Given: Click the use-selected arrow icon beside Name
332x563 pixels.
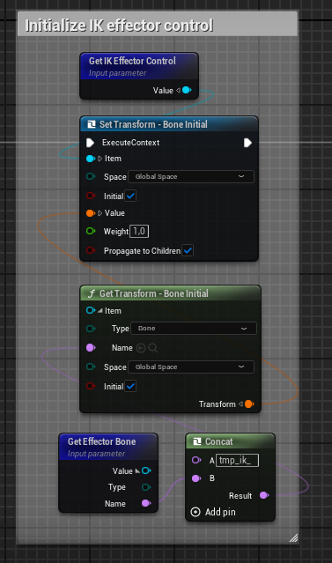Looking at the screenshot, I should [x=141, y=347].
